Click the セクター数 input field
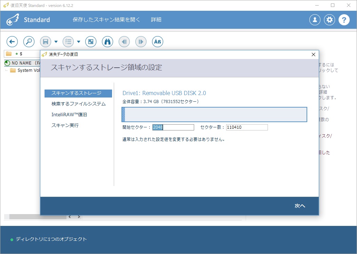This screenshot has width=357, height=254. (247, 127)
